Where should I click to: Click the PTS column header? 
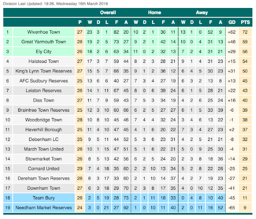tap(245, 22)
